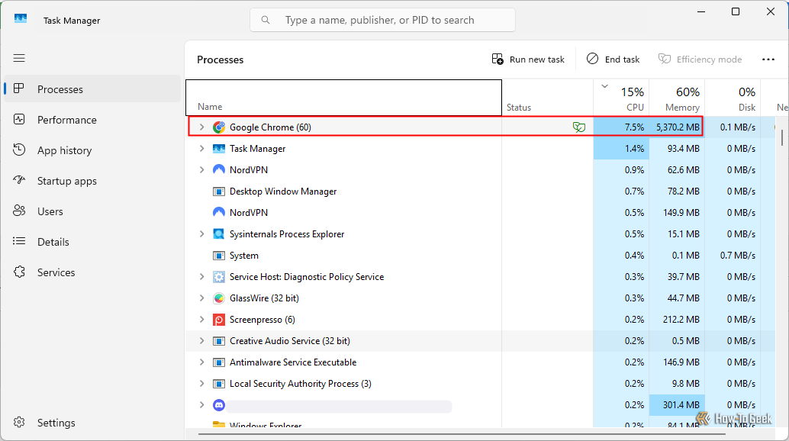This screenshot has height=441, width=789.
Task: Open the three-dots more options menu
Action: [x=768, y=60]
